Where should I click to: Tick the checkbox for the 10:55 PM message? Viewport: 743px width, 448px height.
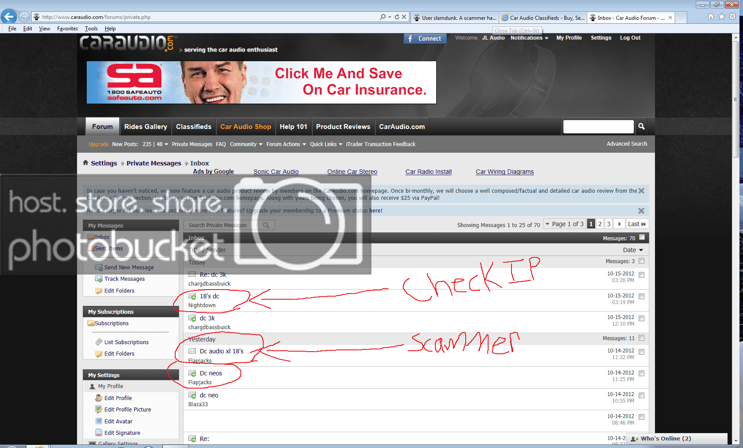[x=642, y=396]
